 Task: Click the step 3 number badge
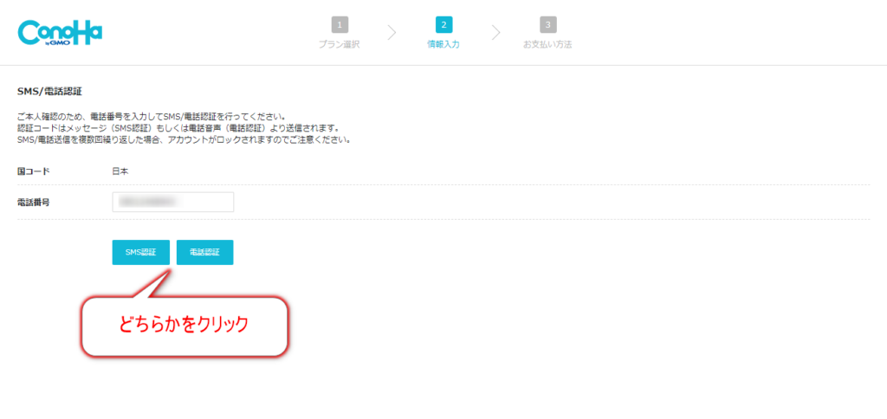tap(548, 24)
